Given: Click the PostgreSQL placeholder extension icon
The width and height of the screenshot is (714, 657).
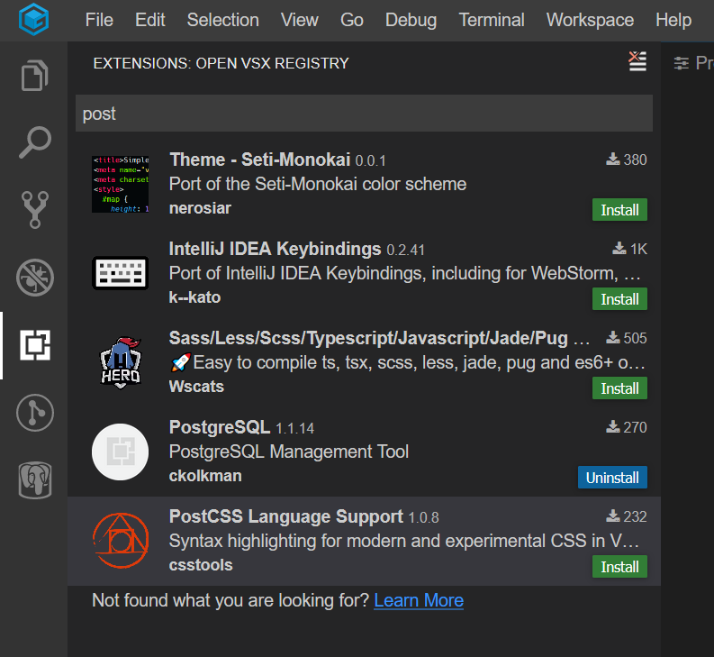Looking at the screenshot, I should 121,452.
